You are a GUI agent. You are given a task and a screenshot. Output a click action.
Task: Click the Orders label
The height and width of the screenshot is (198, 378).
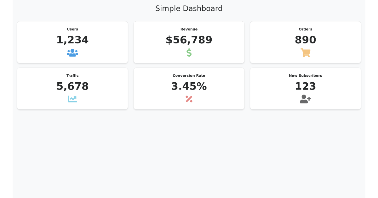pos(305,29)
